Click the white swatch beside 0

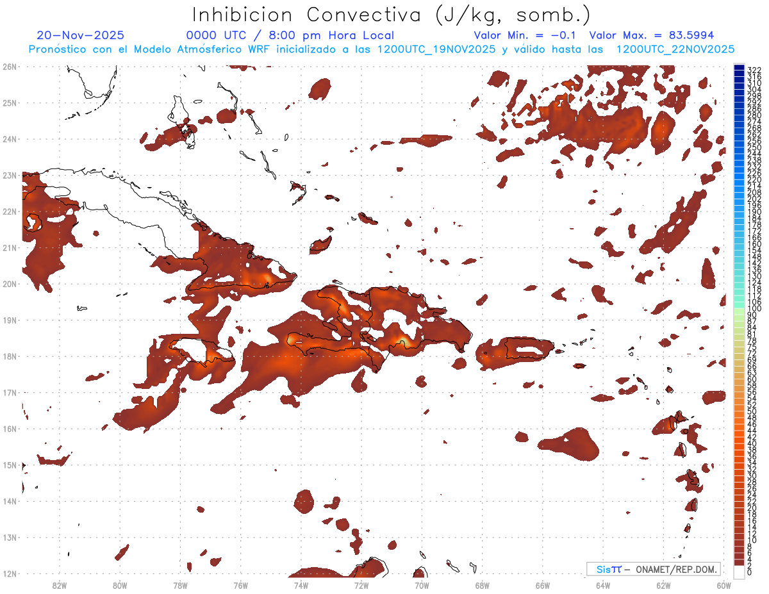tap(740, 572)
